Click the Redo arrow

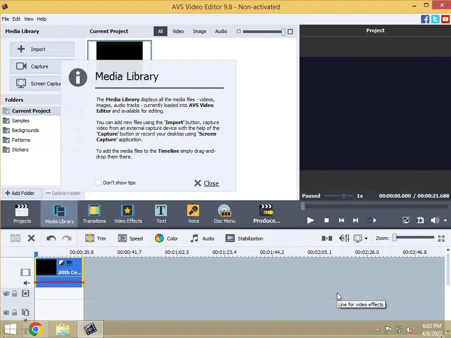click(x=67, y=238)
